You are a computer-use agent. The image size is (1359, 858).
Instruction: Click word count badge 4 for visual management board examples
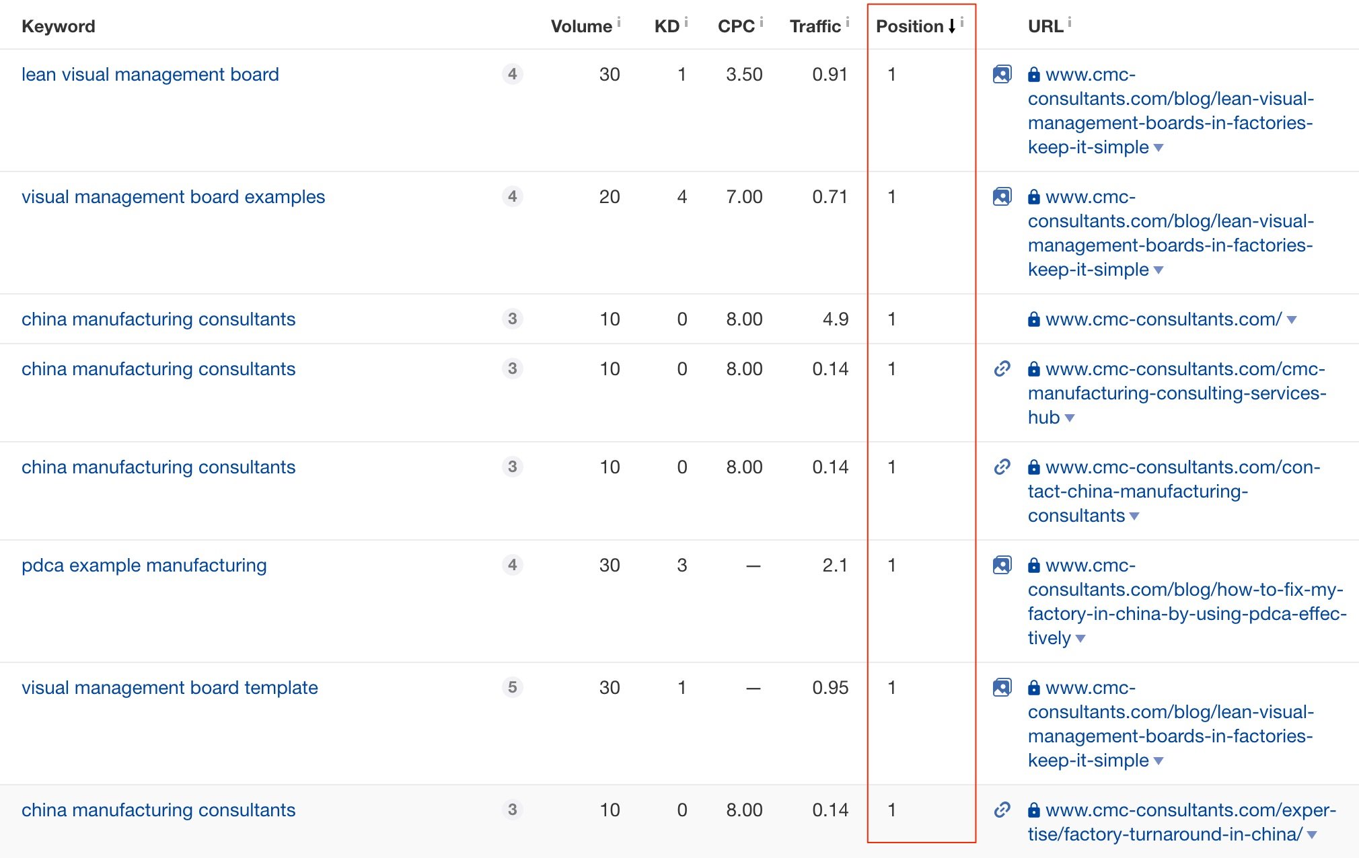point(513,196)
